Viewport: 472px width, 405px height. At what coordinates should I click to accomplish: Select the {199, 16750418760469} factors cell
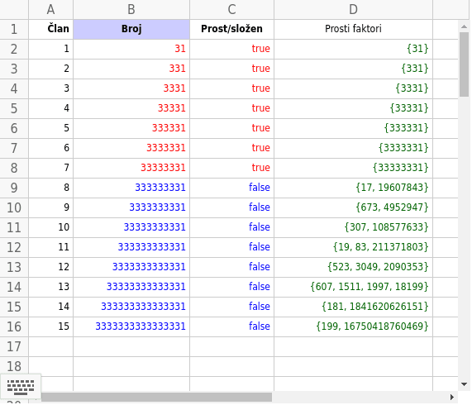(354, 327)
